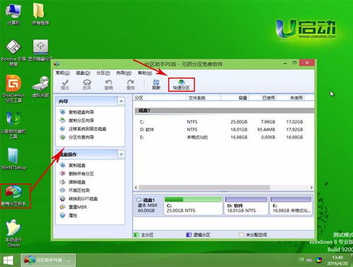Screen dimensions: 353x267
Task: Open the 磁盘(D) menu
Action: 83,73
